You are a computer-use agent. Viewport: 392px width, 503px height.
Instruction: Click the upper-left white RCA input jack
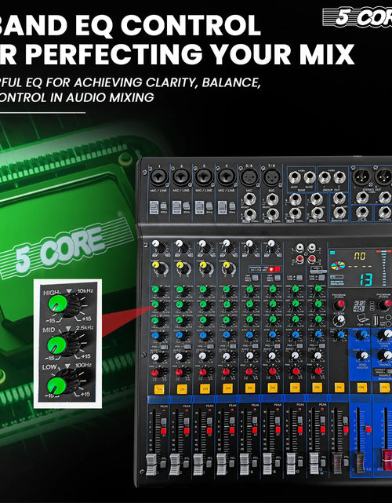pos(299,248)
